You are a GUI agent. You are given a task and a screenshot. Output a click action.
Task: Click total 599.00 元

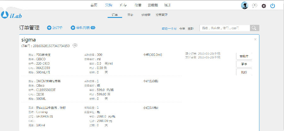point(104,95)
